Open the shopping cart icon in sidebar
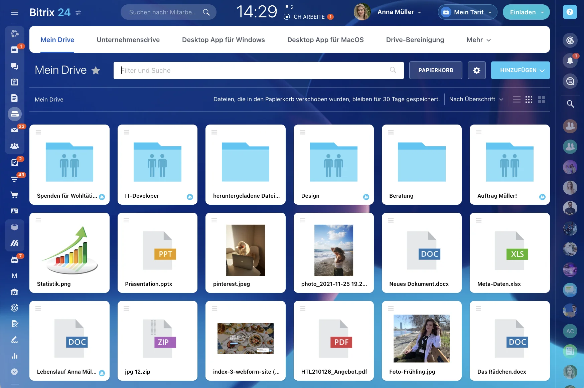The width and height of the screenshot is (584, 388). [15, 195]
